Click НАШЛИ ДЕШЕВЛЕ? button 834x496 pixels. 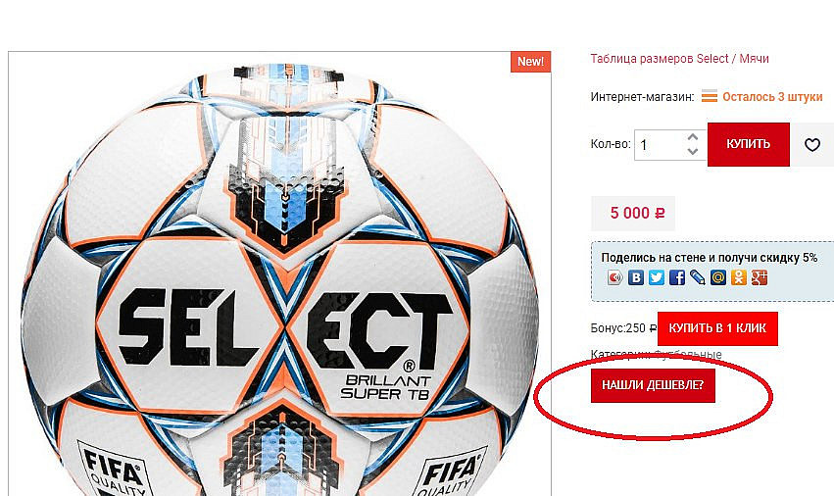click(x=653, y=385)
